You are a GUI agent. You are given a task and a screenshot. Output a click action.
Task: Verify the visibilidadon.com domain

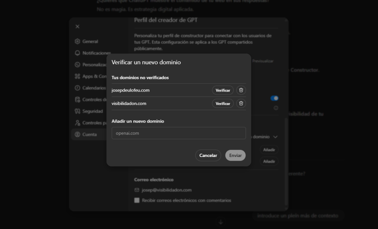coord(223,103)
